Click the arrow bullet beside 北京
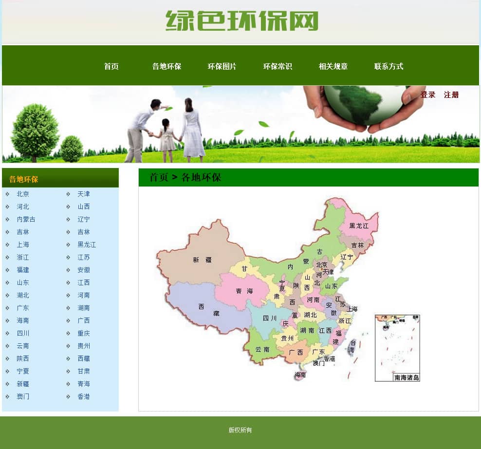481x449 pixels. point(7,194)
